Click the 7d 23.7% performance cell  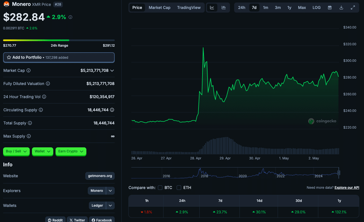pos(220,212)
